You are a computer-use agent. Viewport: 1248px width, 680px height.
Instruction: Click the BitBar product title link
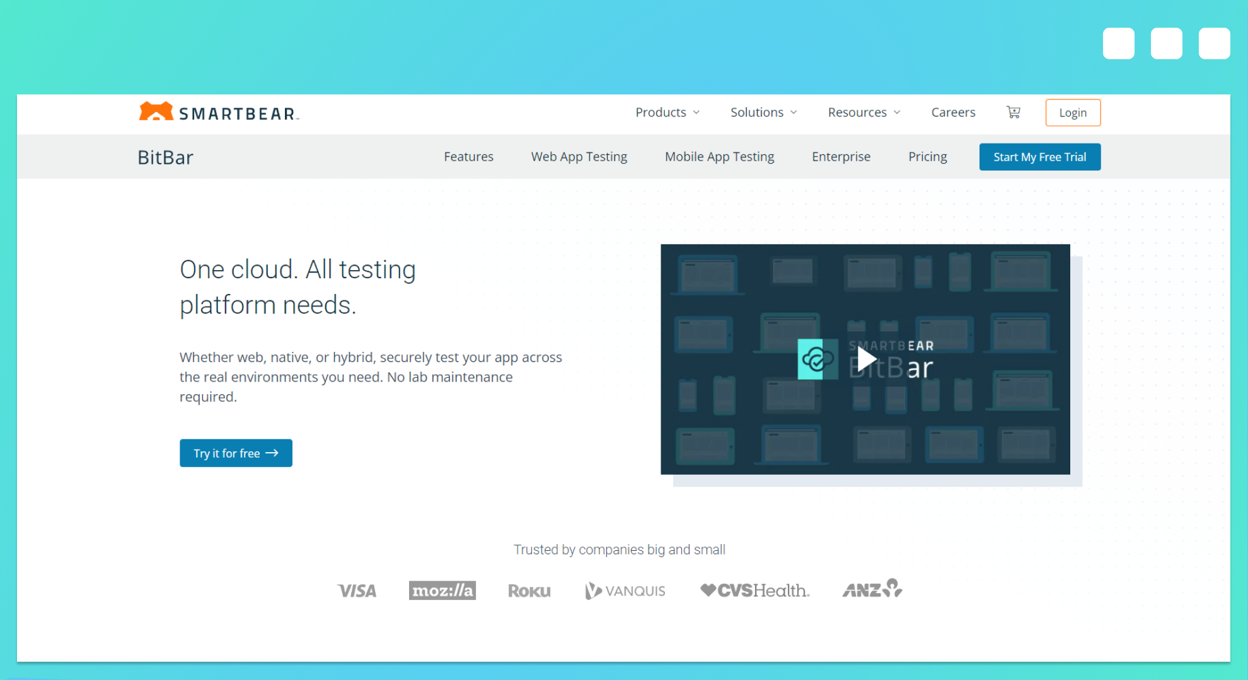click(165, 157)
